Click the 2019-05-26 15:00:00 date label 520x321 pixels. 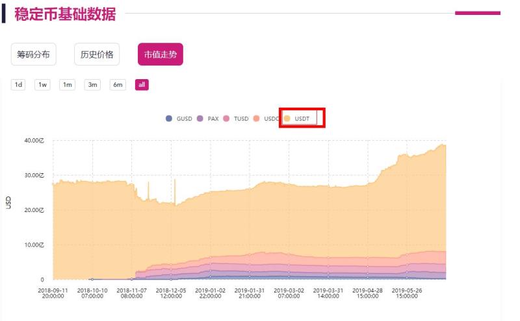(x=407, y=293)
